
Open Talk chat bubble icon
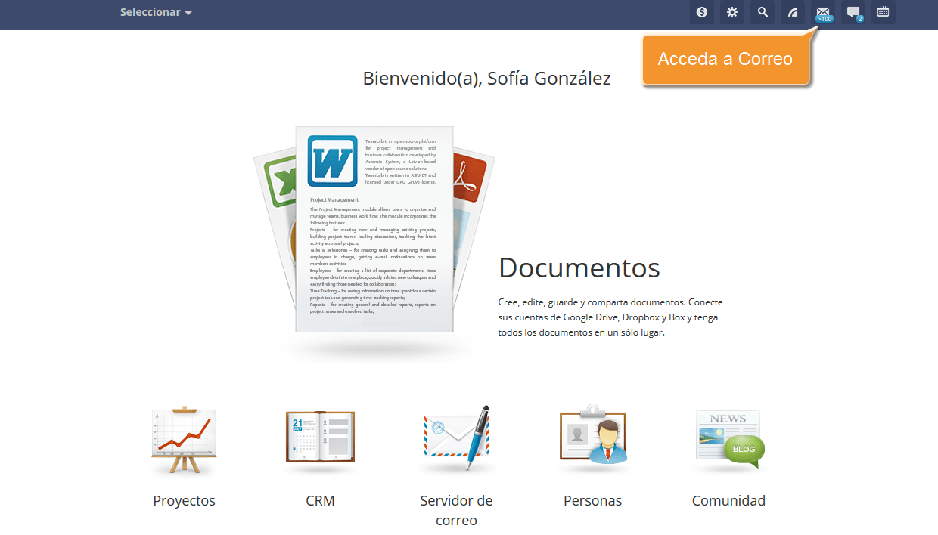click(853, 12)
